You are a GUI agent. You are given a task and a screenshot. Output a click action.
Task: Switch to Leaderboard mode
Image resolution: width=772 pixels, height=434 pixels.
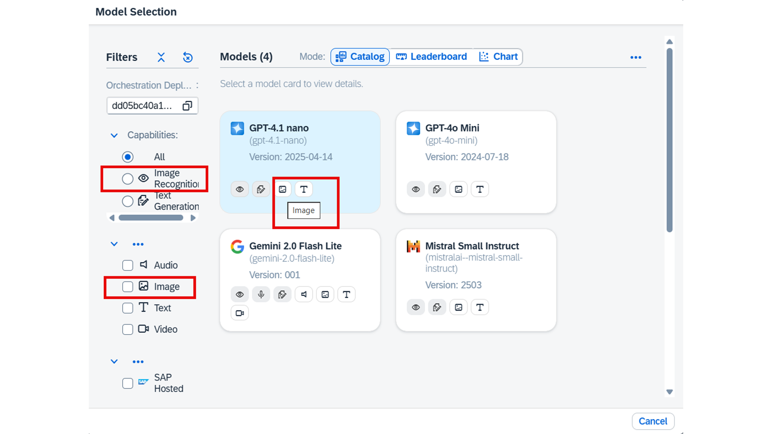pos(431,57)
